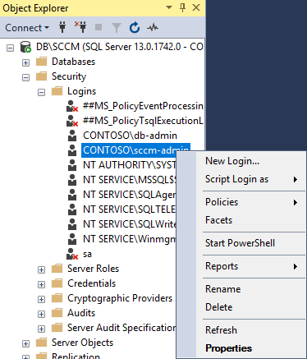
Task: Collapse the DB\SCCM server node
Action: pyautogui.click(x=10, y=48)
